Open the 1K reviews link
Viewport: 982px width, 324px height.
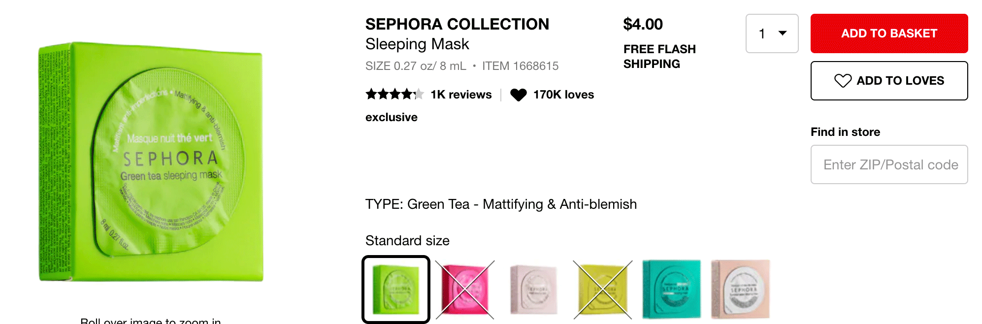(461, 95)
